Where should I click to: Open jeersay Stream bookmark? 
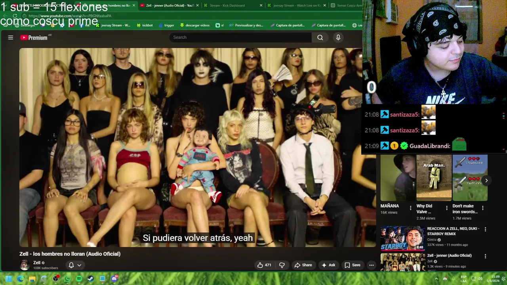[112, 25]
